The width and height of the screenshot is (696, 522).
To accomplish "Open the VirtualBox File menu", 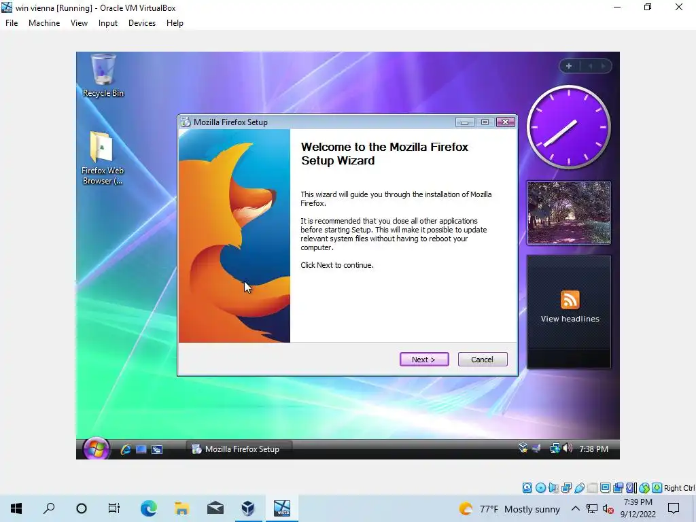I will point(12,23).
